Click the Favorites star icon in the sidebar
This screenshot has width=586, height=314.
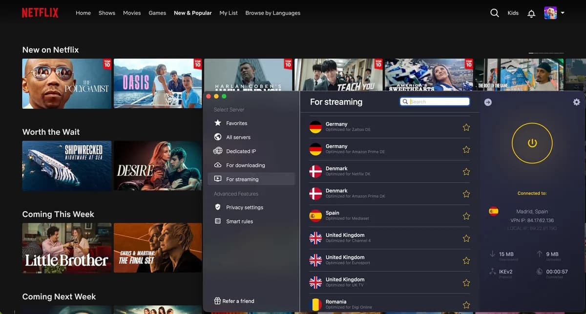[x=218, y=123]
